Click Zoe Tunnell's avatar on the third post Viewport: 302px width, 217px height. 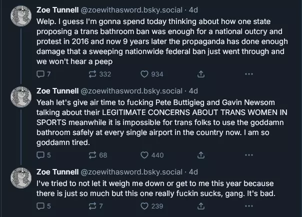pos(21,178)
